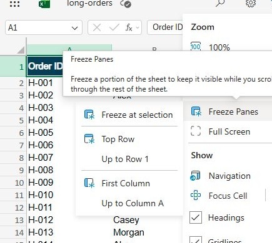Screen dimensions: 272x243
Task: Click the Freeze Panes icon in View panel
Action: point(196,112)
